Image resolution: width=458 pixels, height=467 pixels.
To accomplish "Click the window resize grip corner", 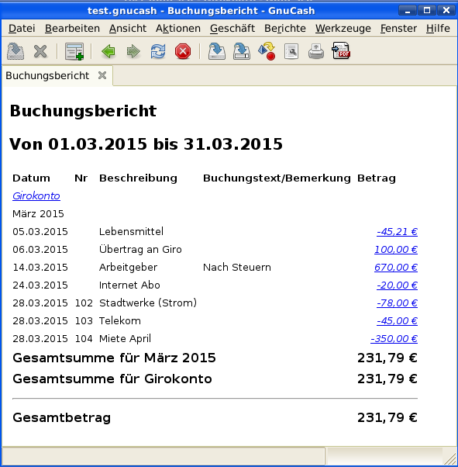I will pos(450,458).
